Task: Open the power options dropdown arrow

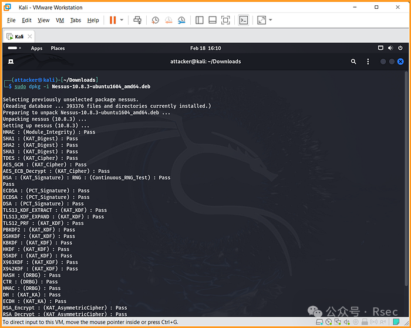Action: pos(122,20)
